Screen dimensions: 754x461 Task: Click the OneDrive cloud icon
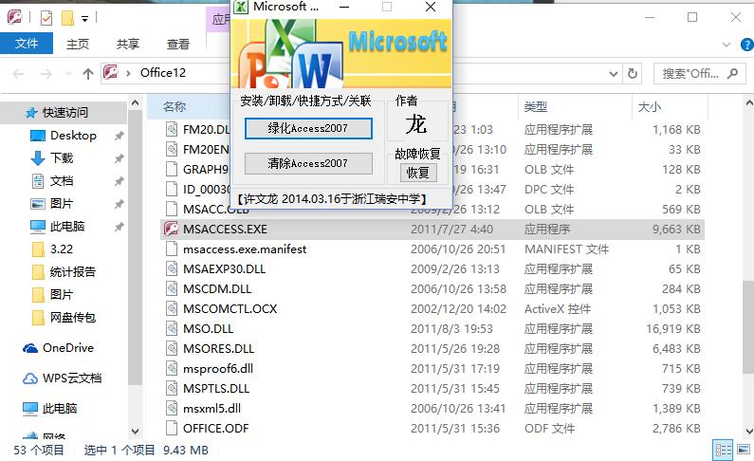click(x=30, y=348)
